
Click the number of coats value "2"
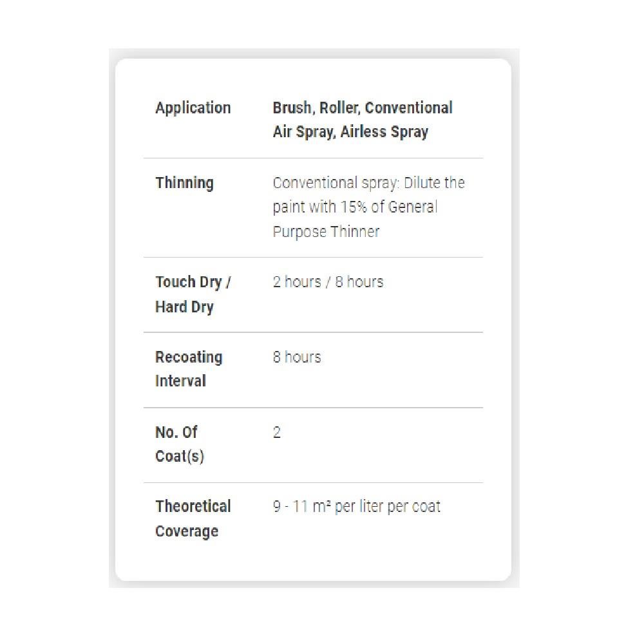coord(277,432)
